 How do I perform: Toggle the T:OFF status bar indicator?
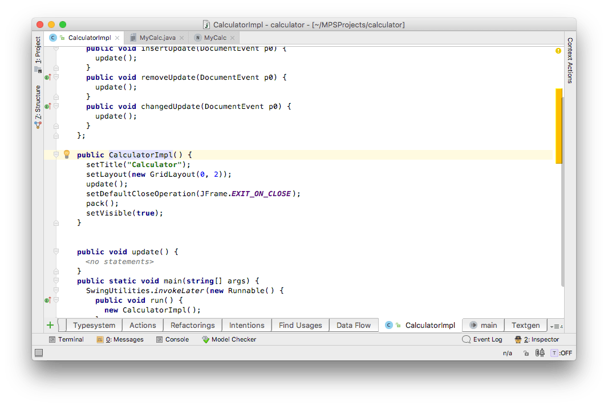561,353
